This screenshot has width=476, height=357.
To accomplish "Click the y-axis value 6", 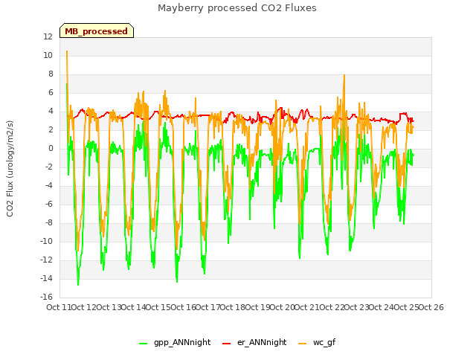I will point(51,92).
